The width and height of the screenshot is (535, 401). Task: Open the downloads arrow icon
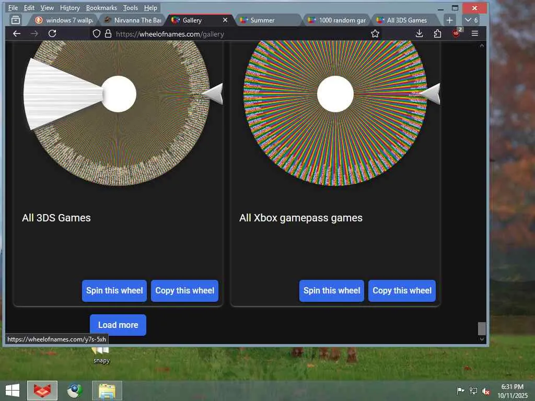[x=420, y=33]
